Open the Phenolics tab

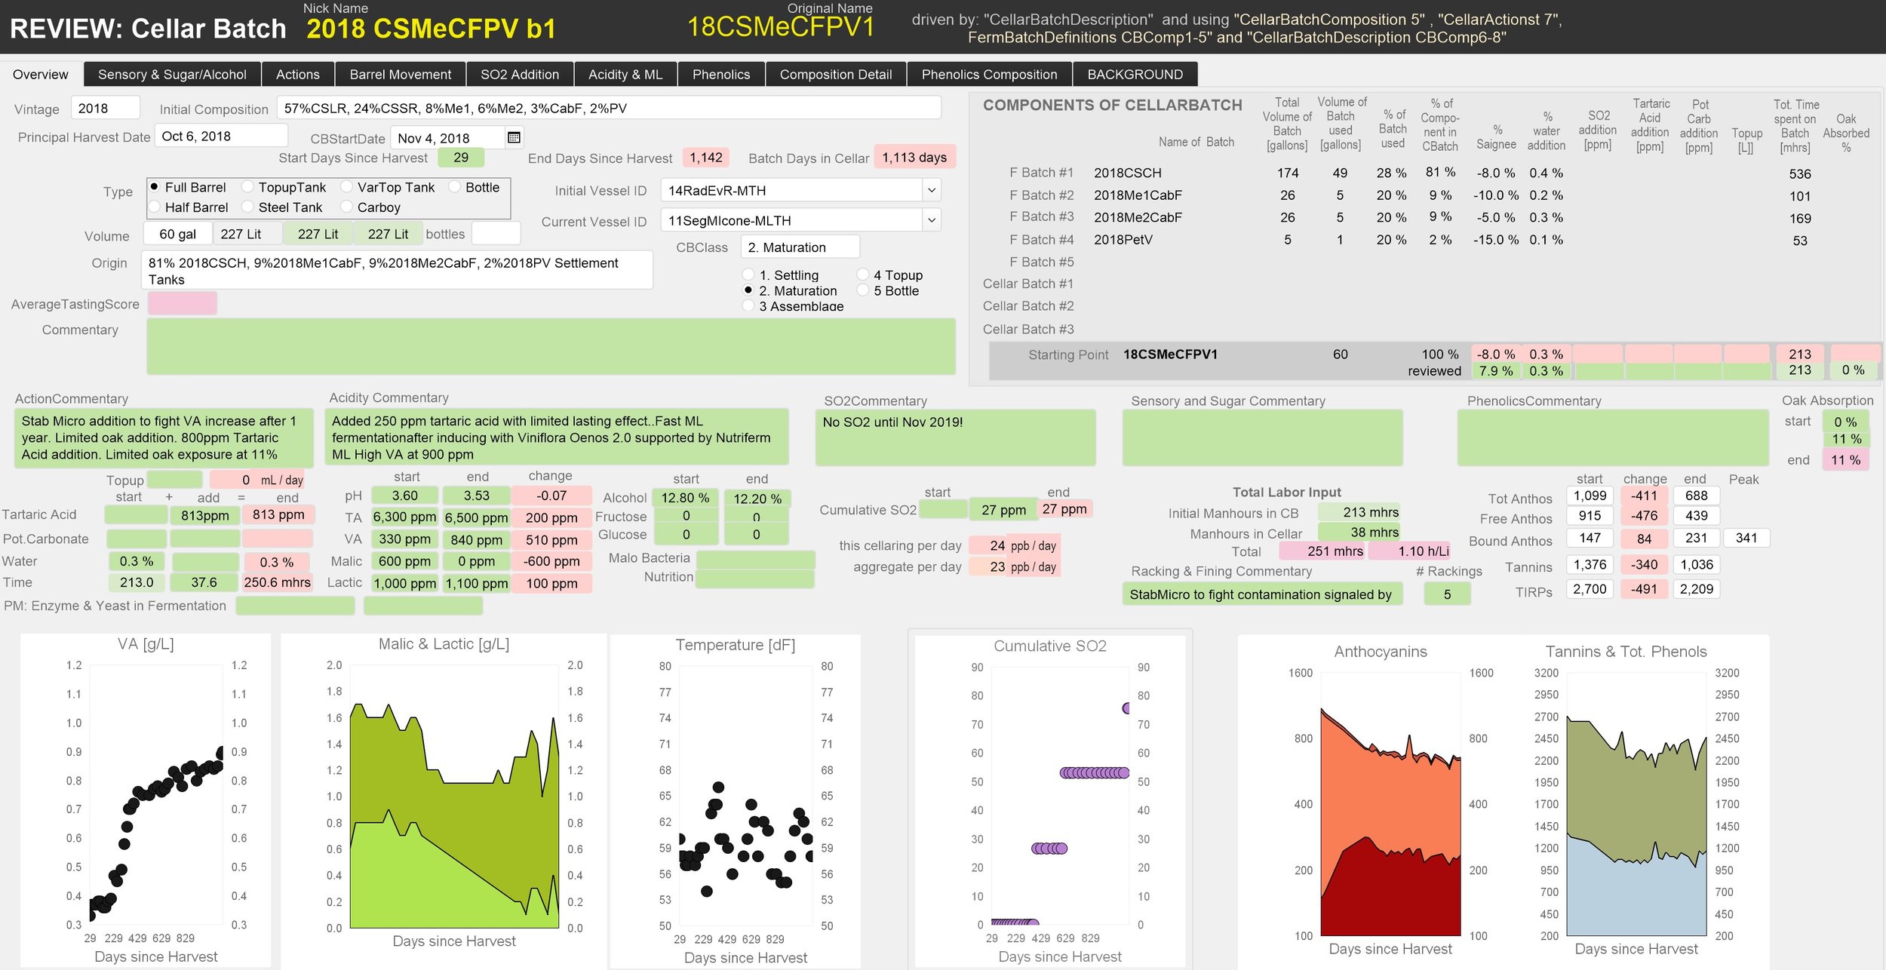721,74
